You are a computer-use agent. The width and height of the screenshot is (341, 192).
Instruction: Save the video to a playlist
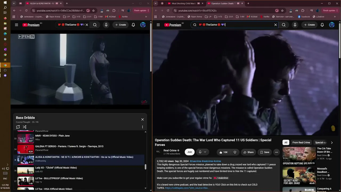pyautogui.click(x=265, y=152)
